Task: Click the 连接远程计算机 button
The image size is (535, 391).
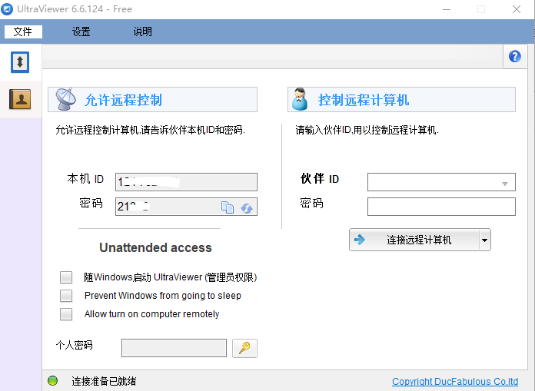Action: [x=415, y=240]
